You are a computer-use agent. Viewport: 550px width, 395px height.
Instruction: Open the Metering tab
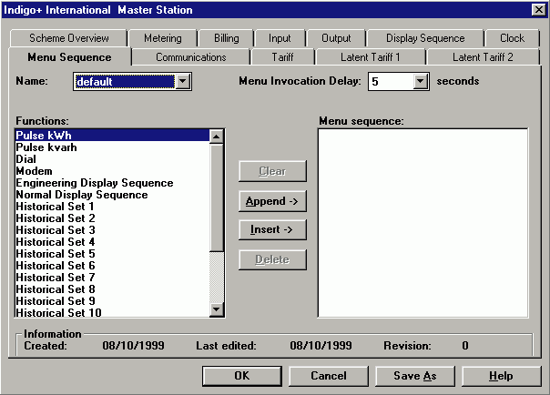163,38
